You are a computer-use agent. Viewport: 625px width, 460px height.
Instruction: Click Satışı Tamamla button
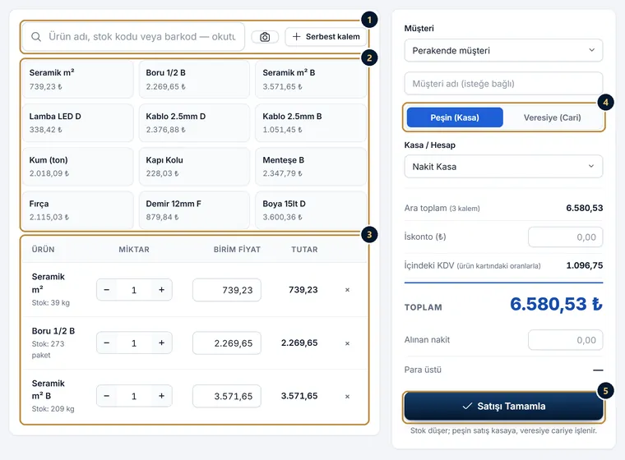tap(503, 407)
